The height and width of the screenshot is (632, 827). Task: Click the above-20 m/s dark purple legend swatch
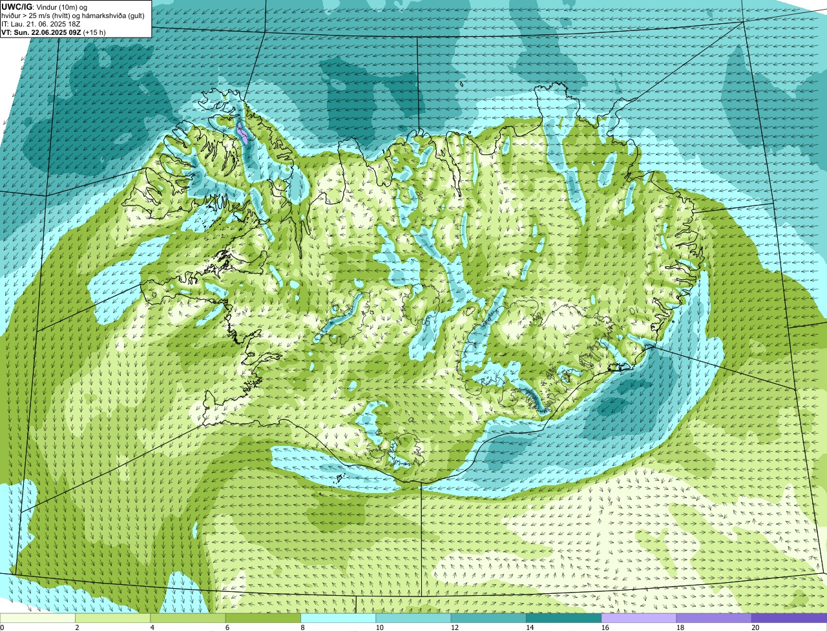click(x=790, y=618)
